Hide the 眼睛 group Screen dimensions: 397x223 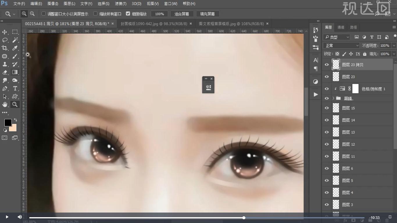pyautogui.click(x=327, y=98)
